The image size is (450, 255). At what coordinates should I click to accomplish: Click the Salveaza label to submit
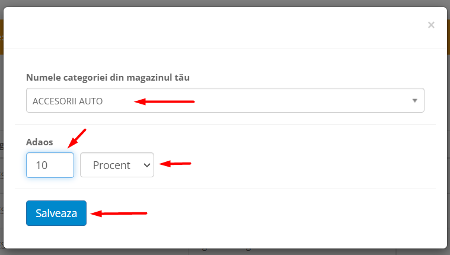point(56,213)
